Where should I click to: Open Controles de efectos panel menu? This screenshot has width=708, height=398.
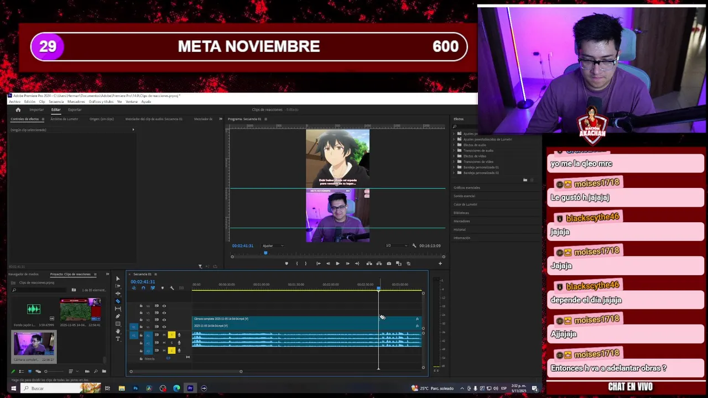coord(42,119)
